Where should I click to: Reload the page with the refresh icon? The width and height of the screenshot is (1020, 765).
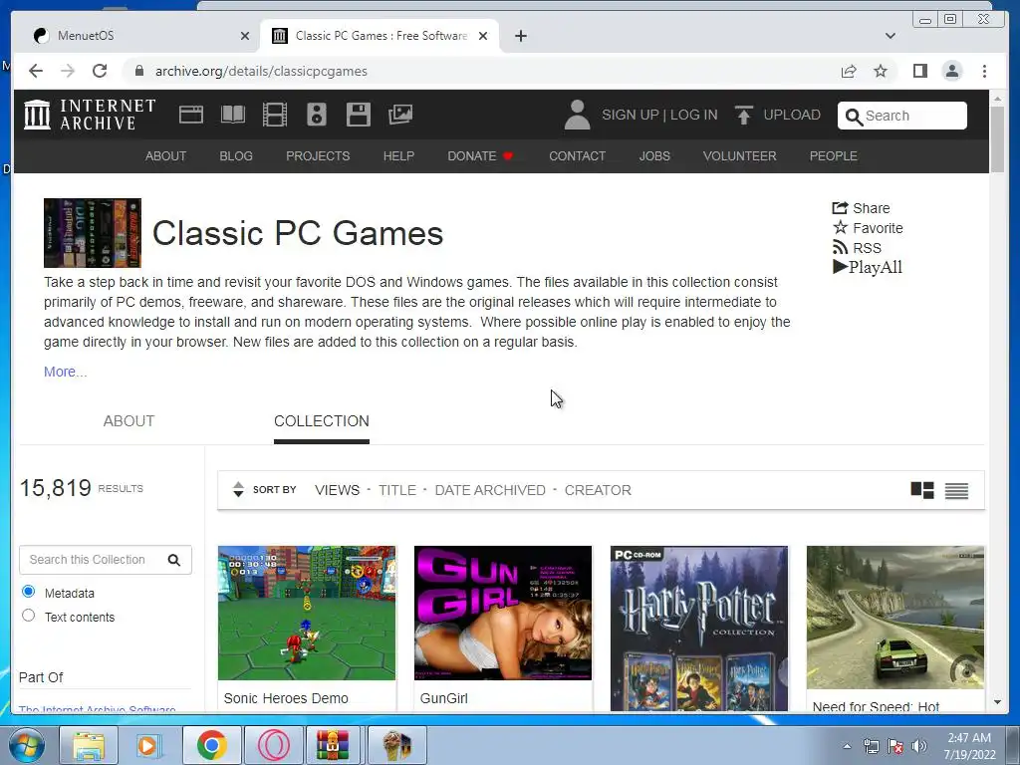[x=100, y=71]
